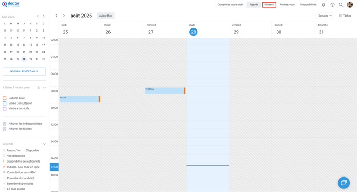Go to next week in agenda
357x192 pixels.
[x=64, y=16]
